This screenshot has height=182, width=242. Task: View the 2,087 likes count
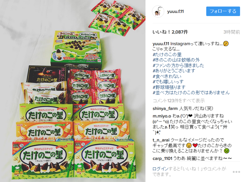pyautogui.click(x=170, y=32)
